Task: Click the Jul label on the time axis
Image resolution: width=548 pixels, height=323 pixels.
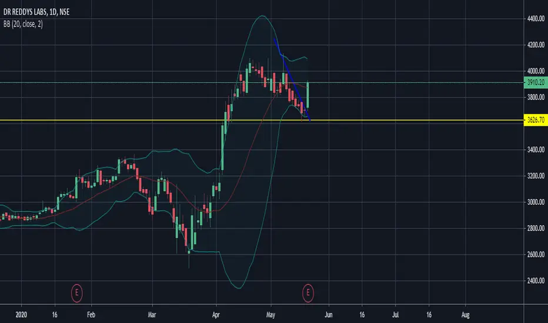Action: pos(395,315)
